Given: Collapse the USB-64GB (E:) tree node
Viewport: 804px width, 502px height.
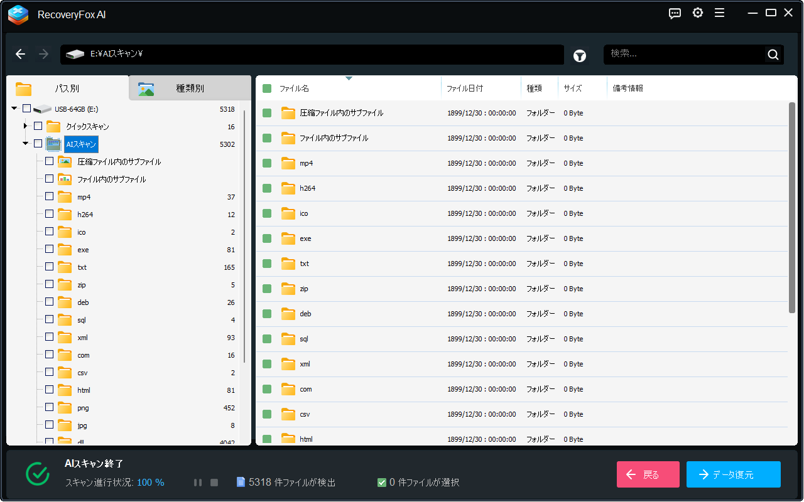Looking at the screenshot, I should [x=14, y=109].
